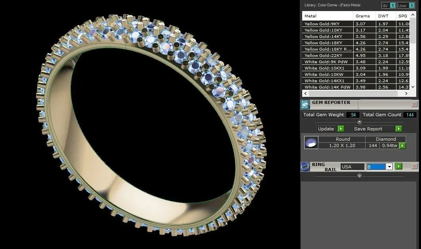
Task: Click the Update button label
Action: click(326, 129)
